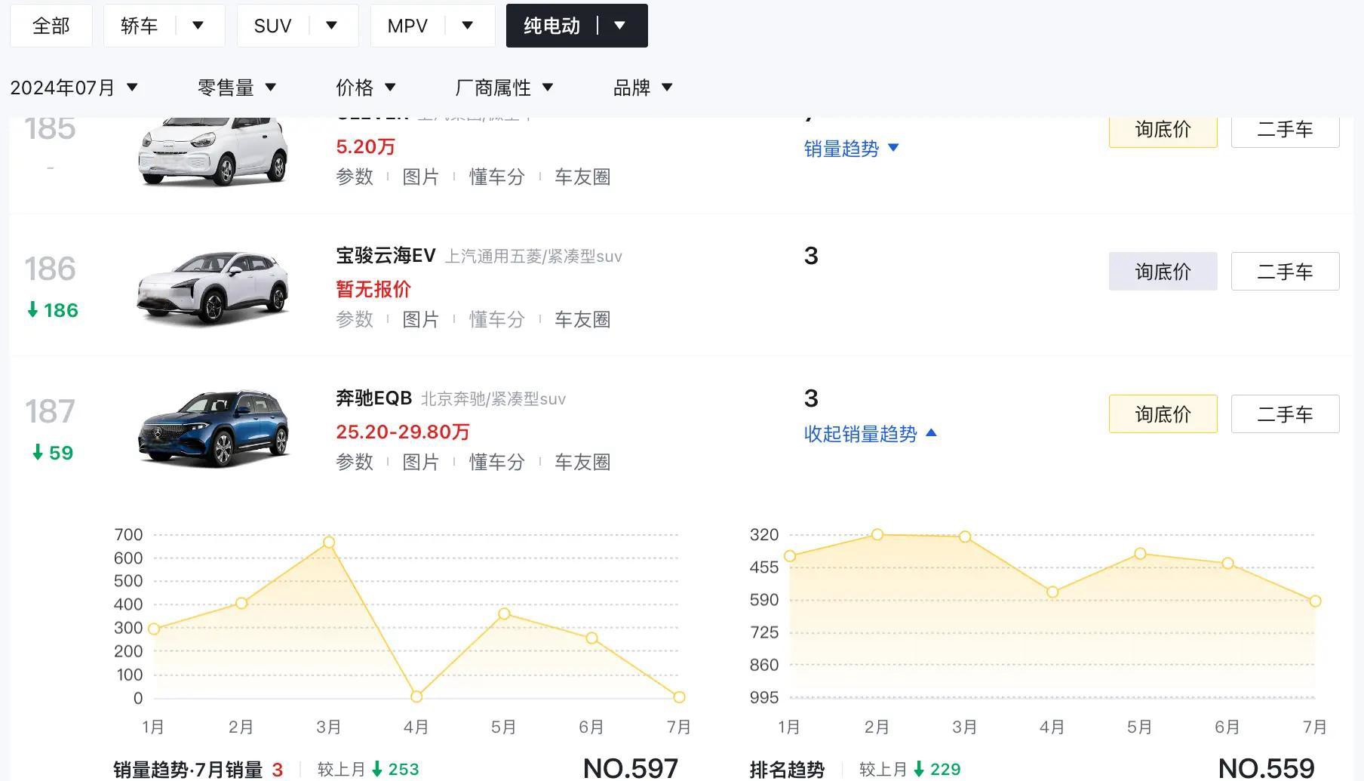This screenshot has height=781, width=1364.
Task: Click the blue 奔驰EQB car thumbnail
Action: 213,429
